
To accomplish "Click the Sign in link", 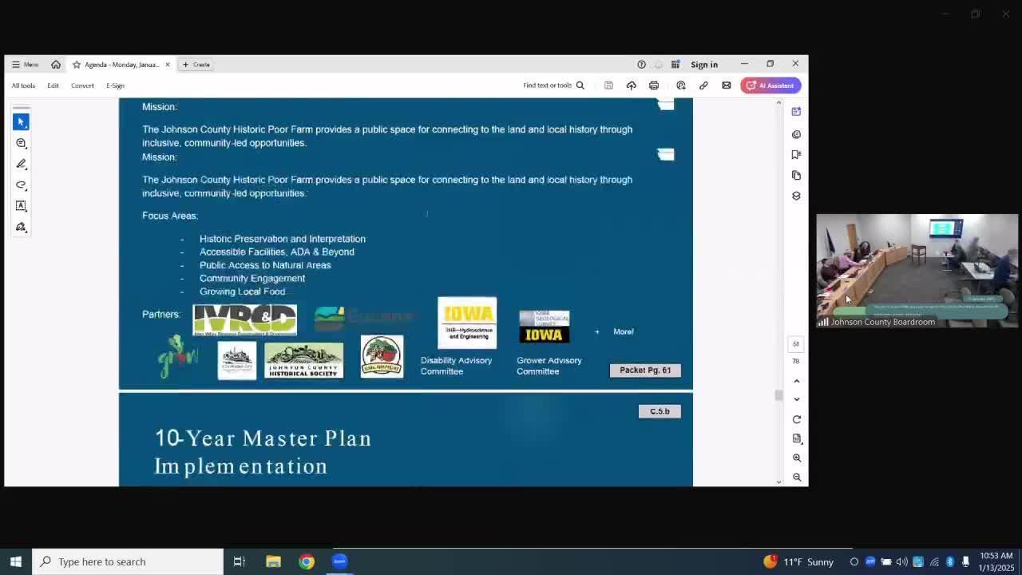I will click(x=704, y=65).
